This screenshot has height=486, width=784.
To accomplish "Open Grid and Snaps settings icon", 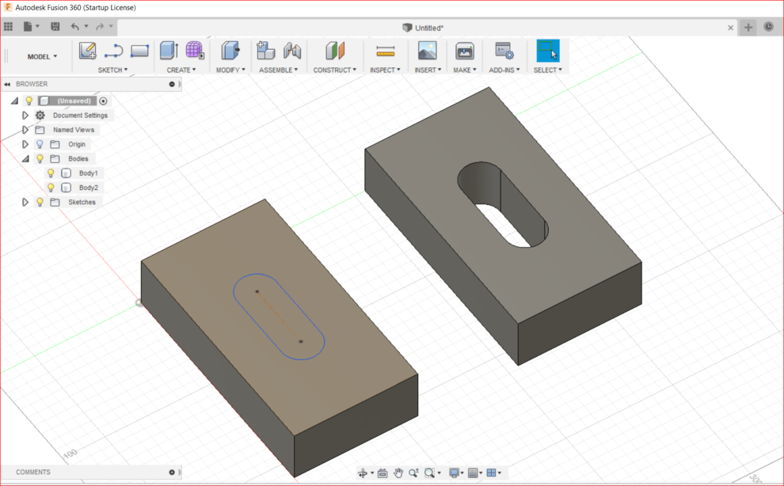I will 473,473.
